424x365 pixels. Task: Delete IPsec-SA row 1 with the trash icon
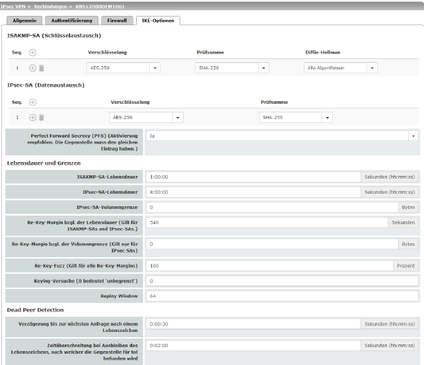pyautogui.click(x=41, y=117)
